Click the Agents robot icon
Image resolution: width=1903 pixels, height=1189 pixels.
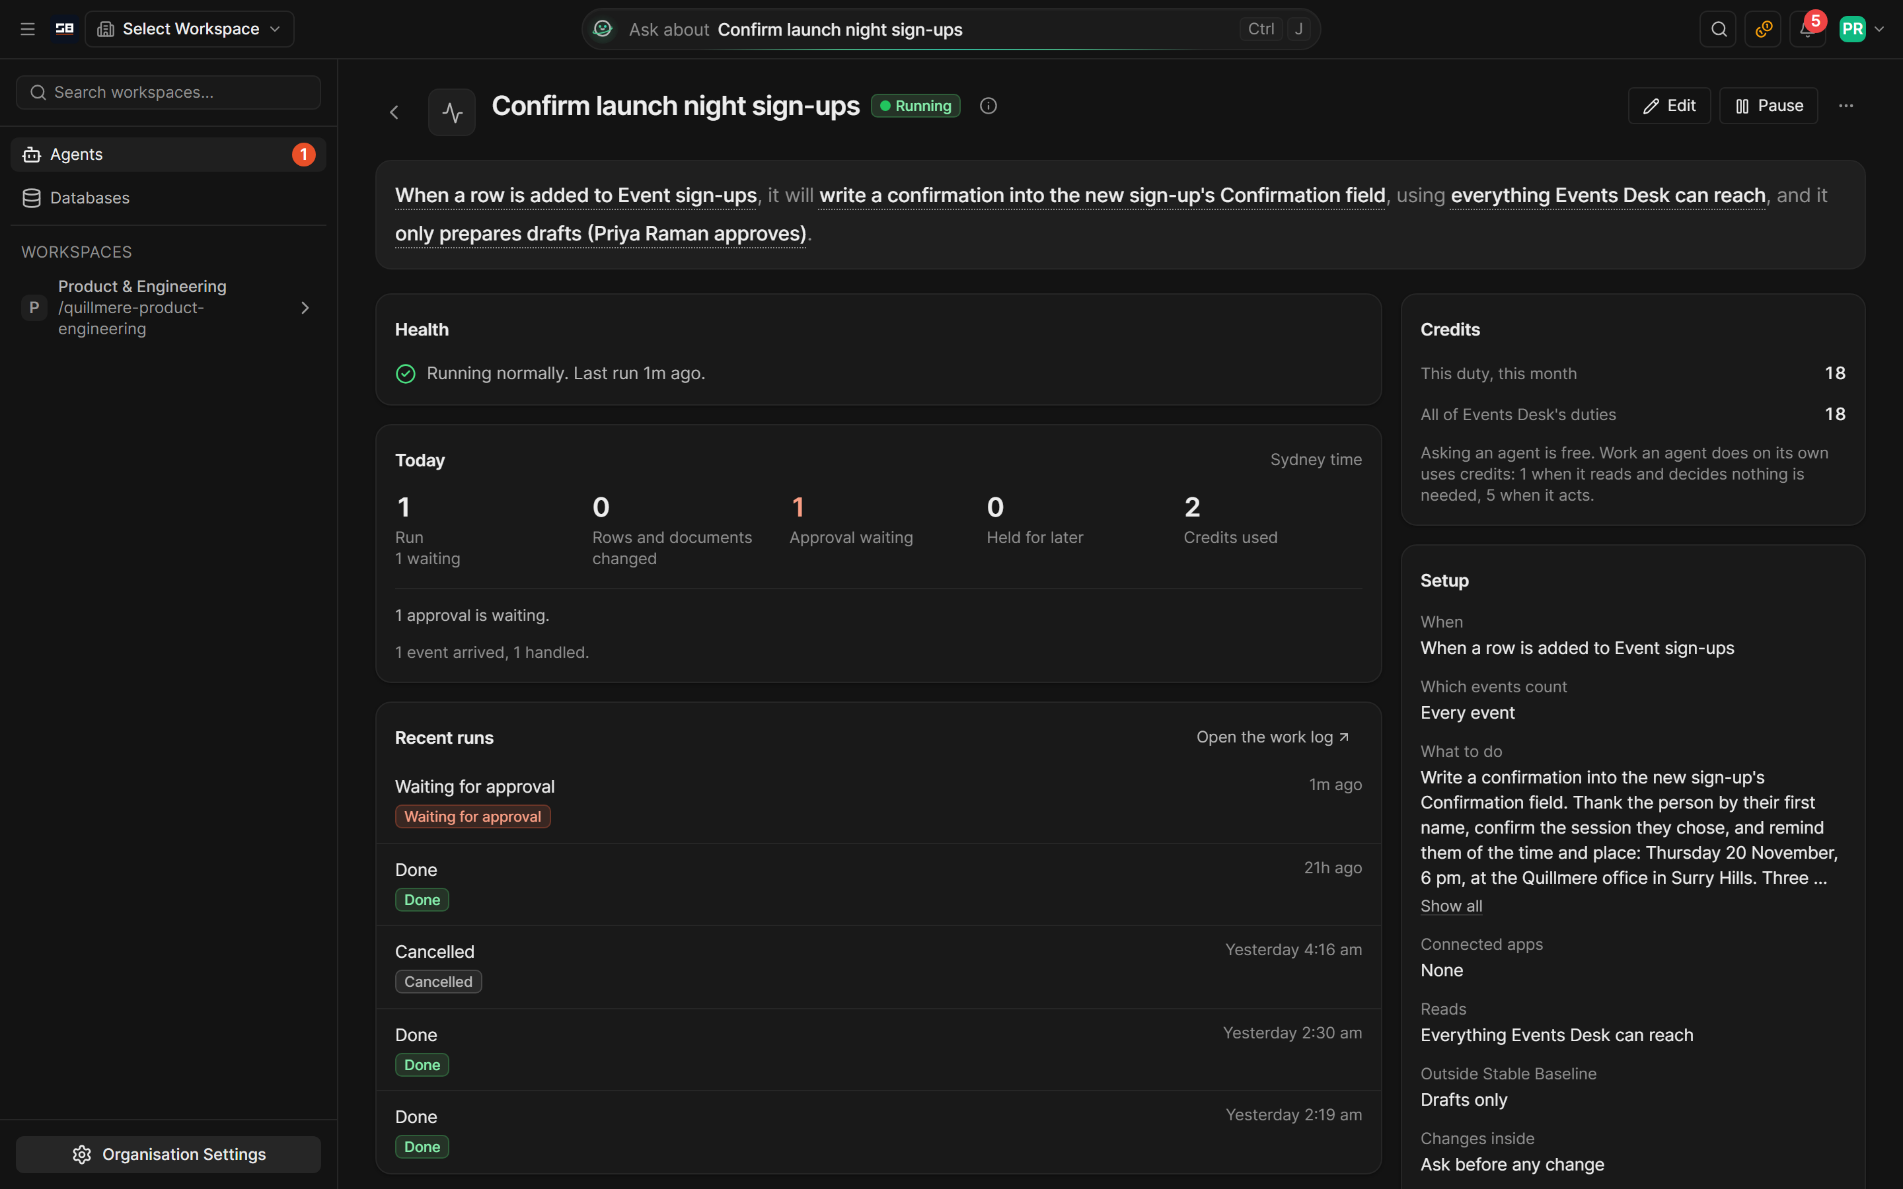coord(32,154)
